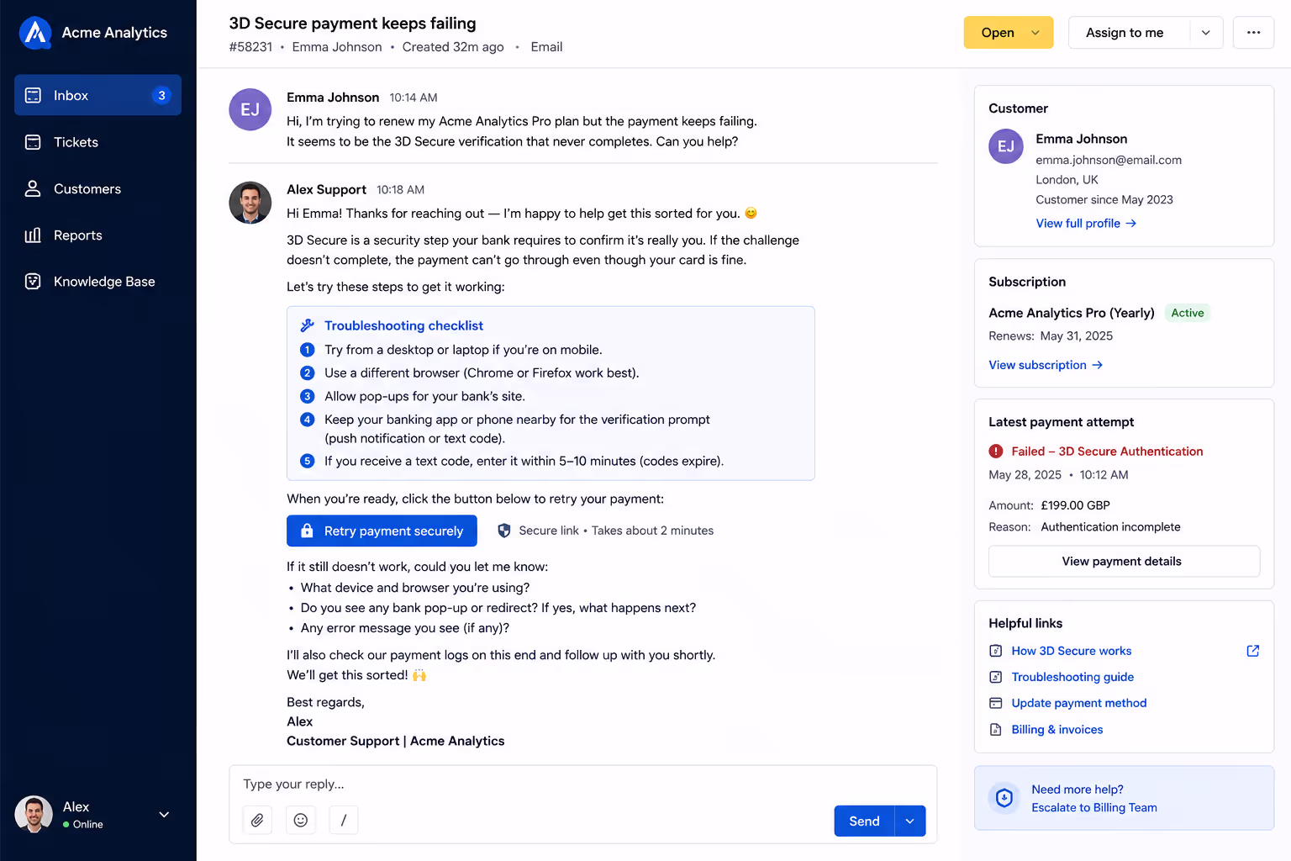This screenshot has height=861, width=1291.
Task: Open the ticket status Open dropdown
Action: pos(1008,33)
